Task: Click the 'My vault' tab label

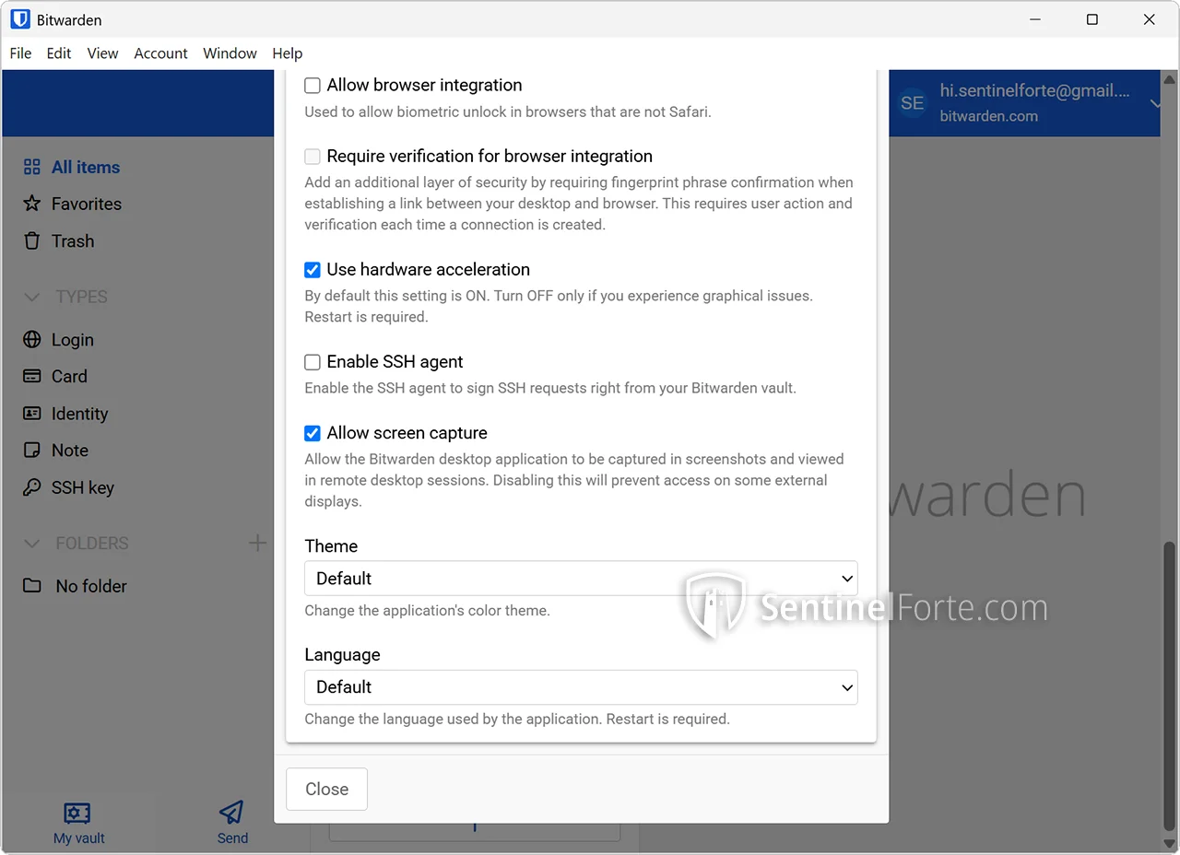Action: pyautogui.click(x=78, y=838)
